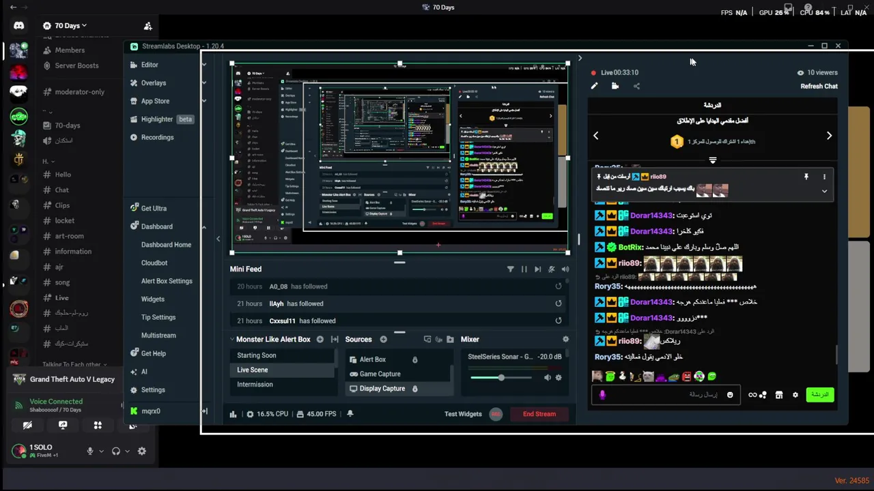Add a new scene with plus icon

click(320, 340)
